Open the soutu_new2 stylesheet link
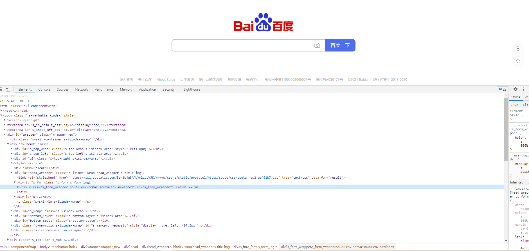529x251 pixels. [174, 178]
